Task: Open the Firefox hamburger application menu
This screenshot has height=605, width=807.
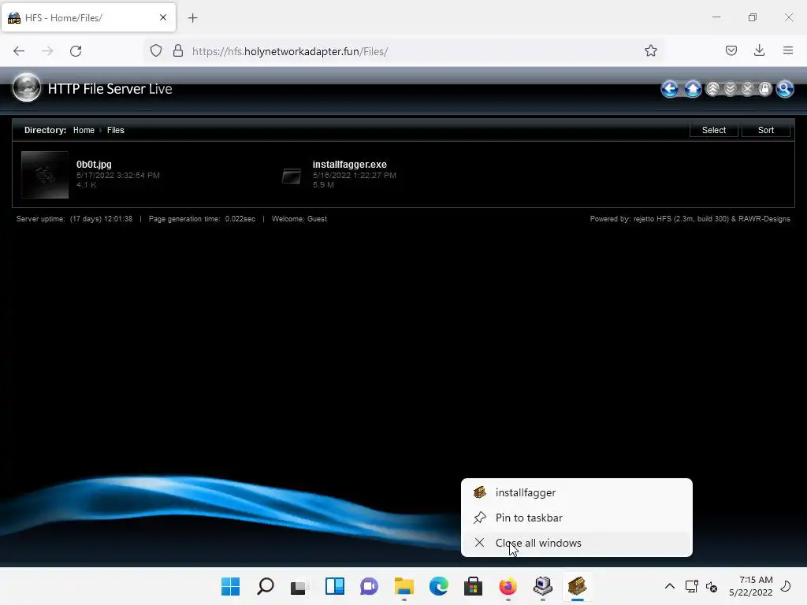Action: pyautogui.click(x=788, y=50)
